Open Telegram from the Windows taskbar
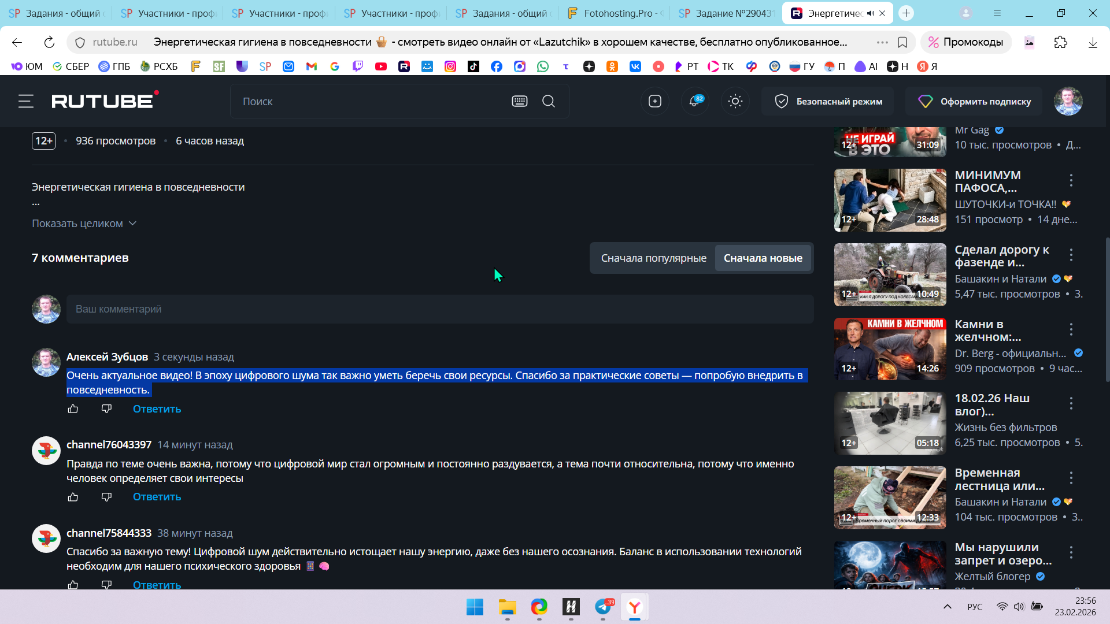Image resolution: width=1110 pixels, height=624 pixels. pyautogui.click(x=603, y=607)
